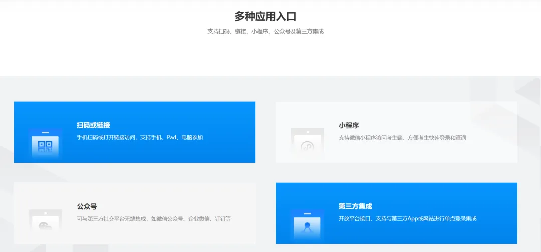
Task: Click the WeChat chat bubble icon in the 公众号 card
Action: click(x=45, y=225)
